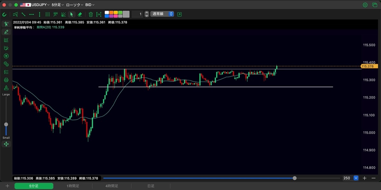Viewport: 381px width, 190px height.
Task: Select the 5分足 tab
Action: pos(34,186)
